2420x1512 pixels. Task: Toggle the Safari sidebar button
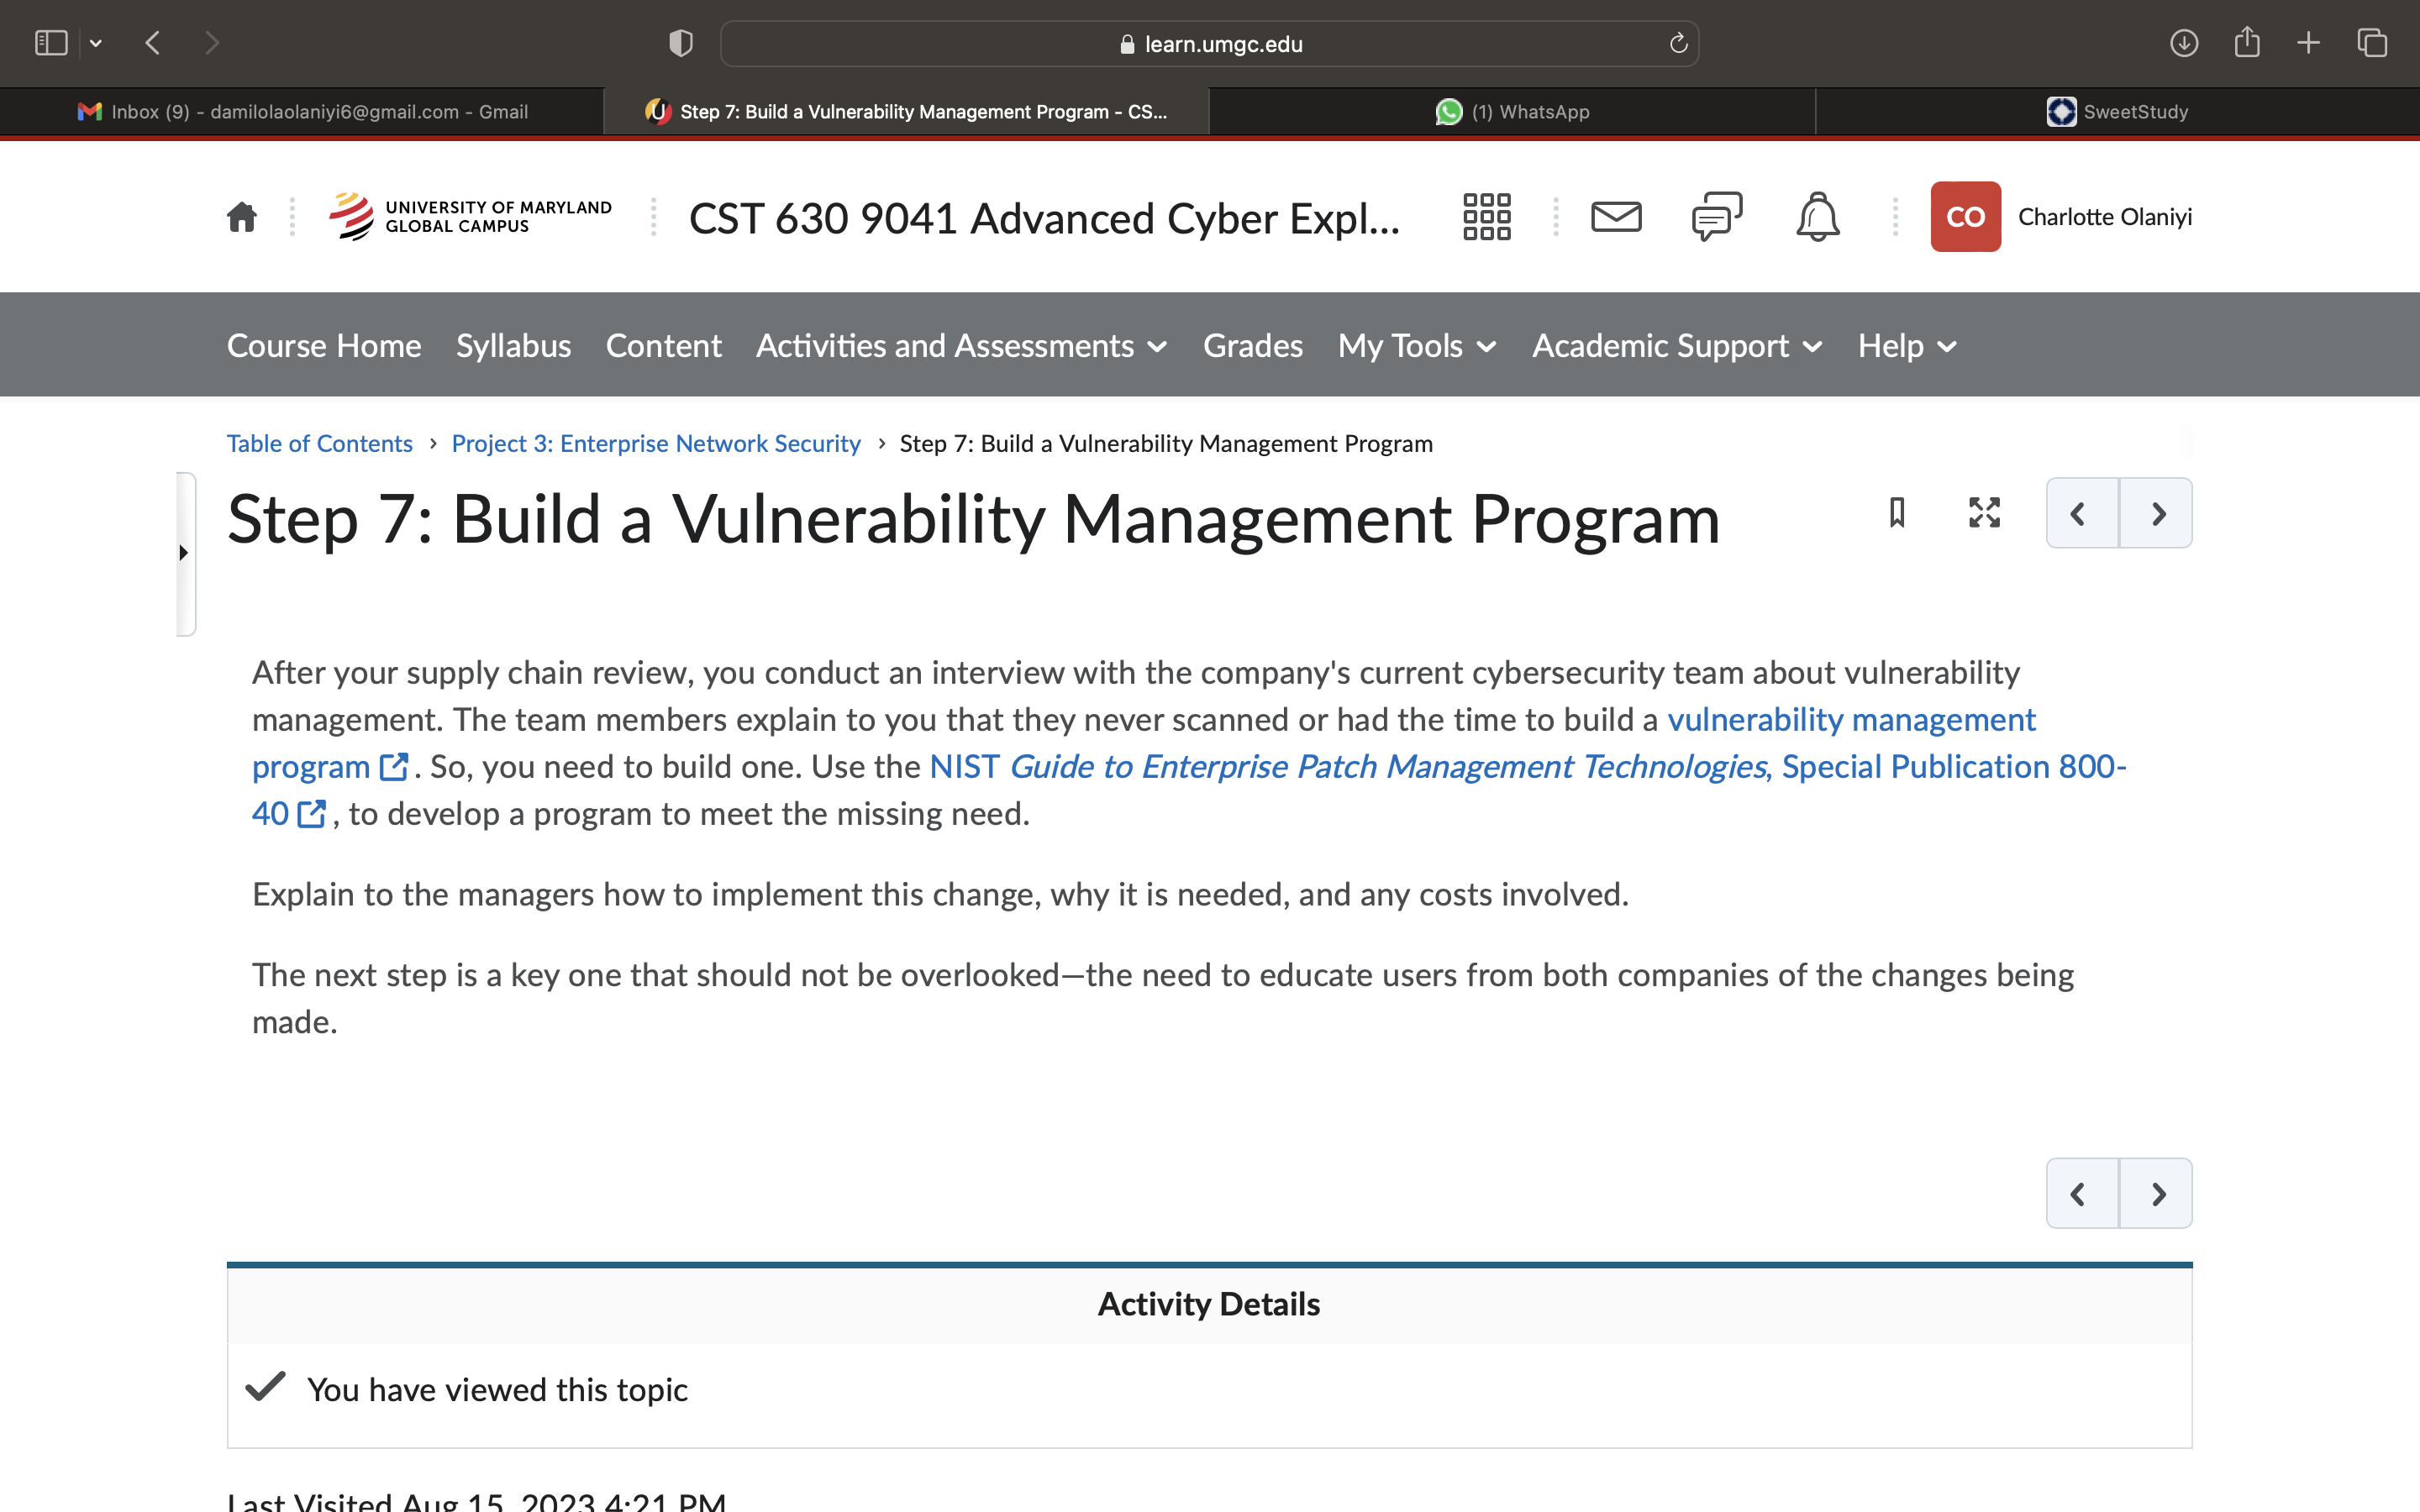50,43
